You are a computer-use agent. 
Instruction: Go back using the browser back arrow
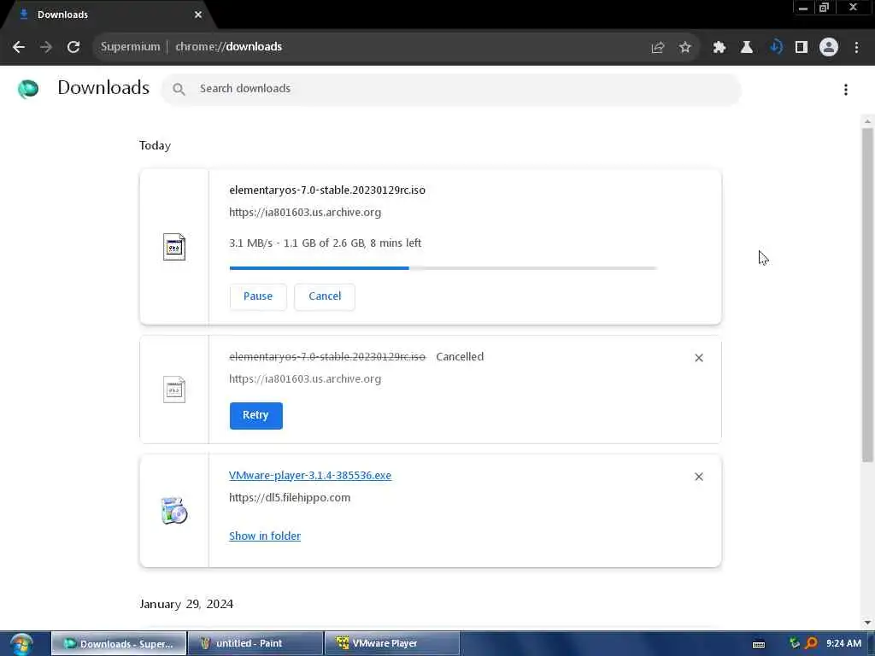pyautogui.click(x=19, y=47)
